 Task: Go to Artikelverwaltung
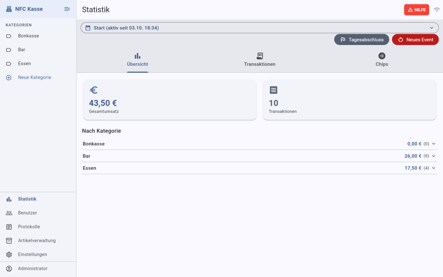point(38,241)
